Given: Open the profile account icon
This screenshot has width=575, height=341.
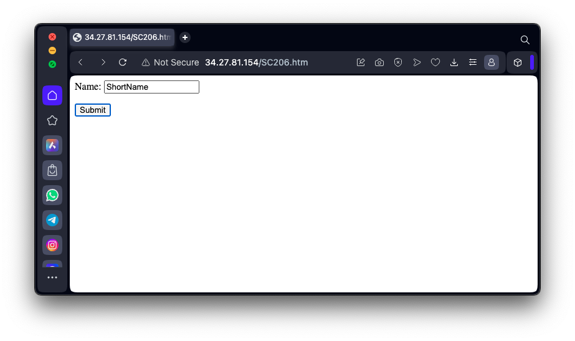Looking at the screenshot, I should coord(492,62).
